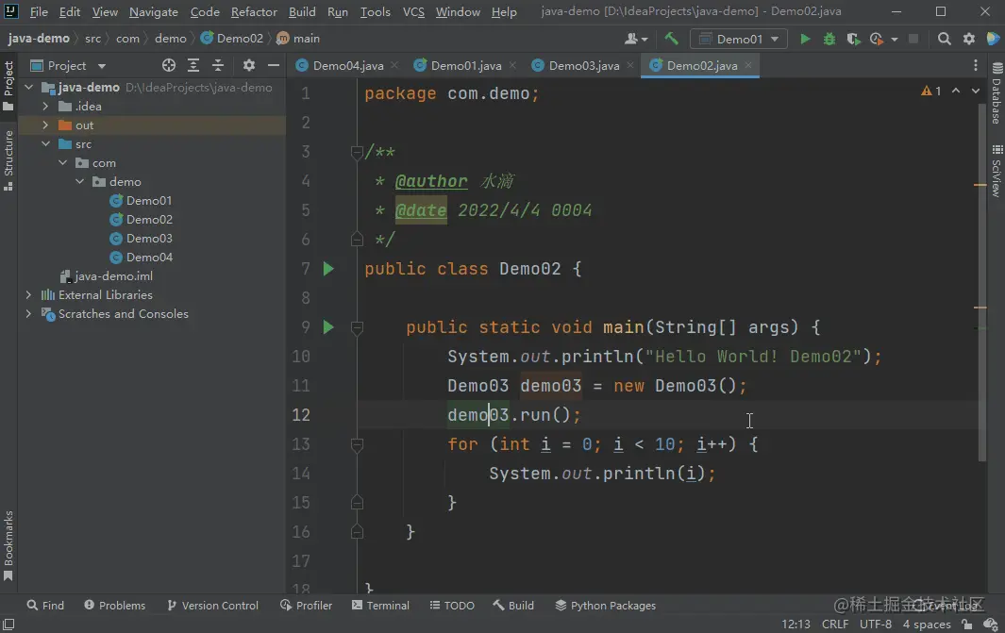Screen dimensions: 1005x633
Task: Switch to Demo03.java tab
Action: [x=584, y=65]
